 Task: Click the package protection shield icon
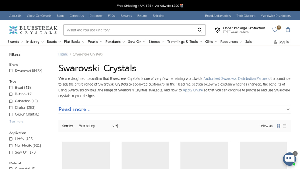(x=217, y=30)
